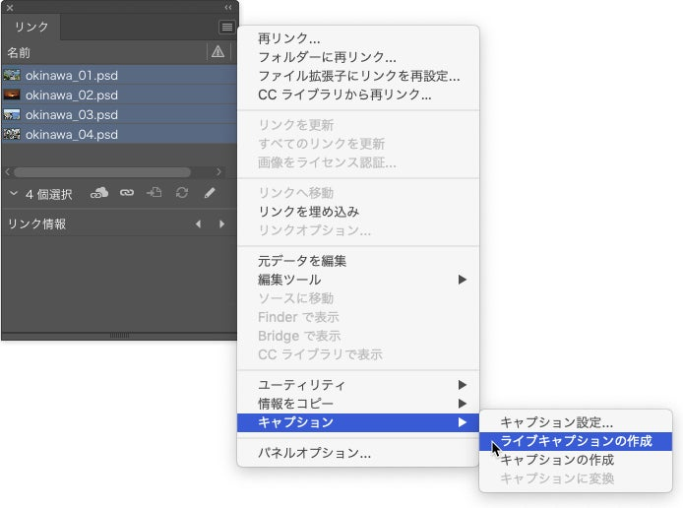The height and width of the screenshot is (508, 683).
Task: Choose フォルダーに再リンク... menu item
Action: point(358,57)
